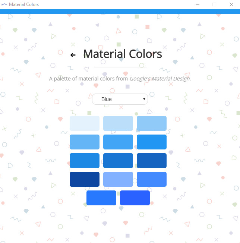This screenshot has width=240, height=243.
Task: Choose the last swatch in the second row
Action: click(x=152, y=142)
